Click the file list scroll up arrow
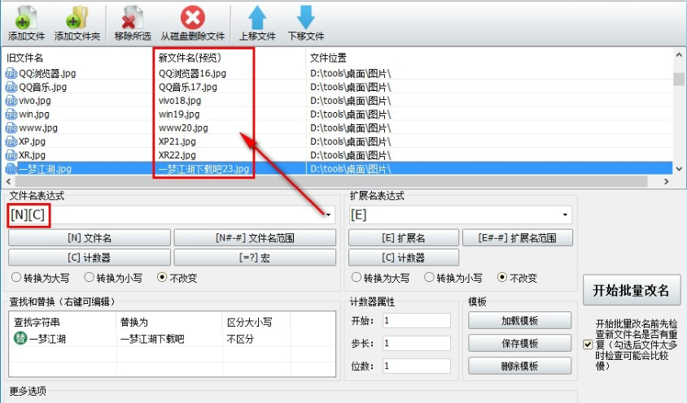 pyautogui.click(x=679, y=55)
